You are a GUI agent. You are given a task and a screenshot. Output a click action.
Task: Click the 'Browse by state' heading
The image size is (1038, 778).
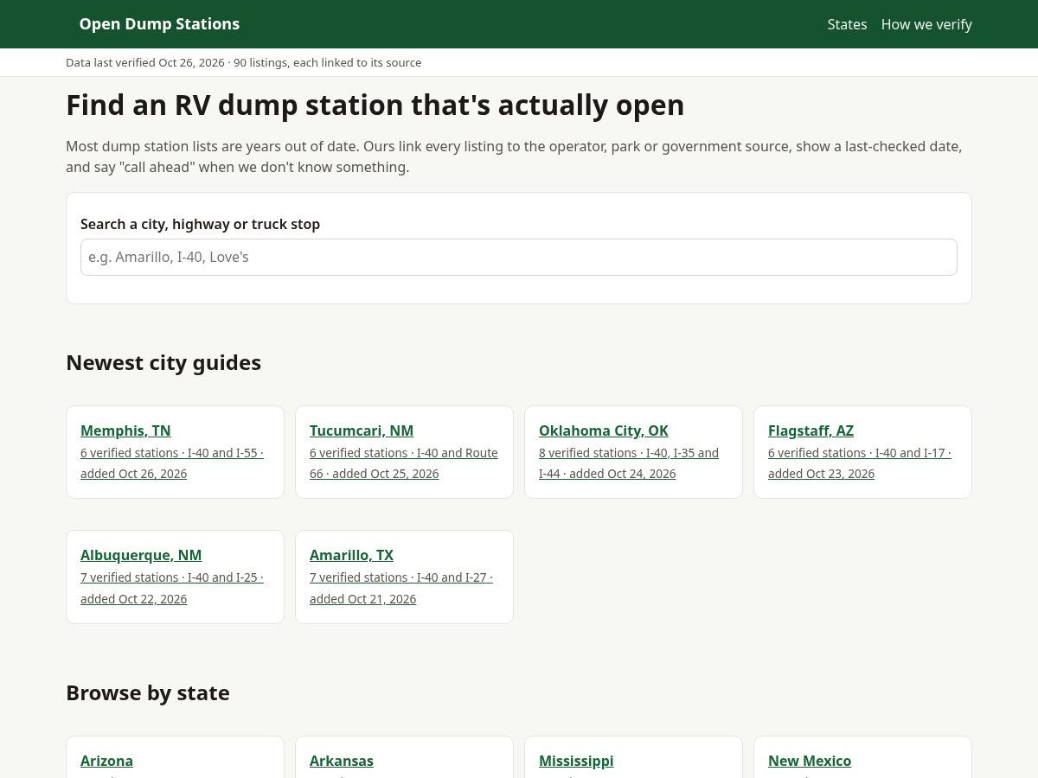click(x=148, y=693)
